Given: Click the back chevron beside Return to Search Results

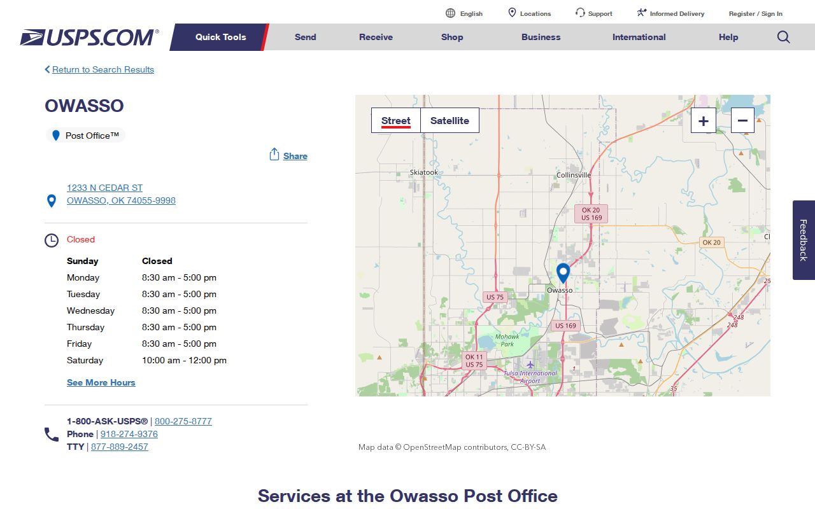Looking at the screenshot, I should pos(47,69).
